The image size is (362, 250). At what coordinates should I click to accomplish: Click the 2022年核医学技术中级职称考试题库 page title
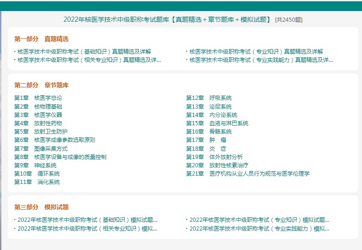click(x=167, y=19)
